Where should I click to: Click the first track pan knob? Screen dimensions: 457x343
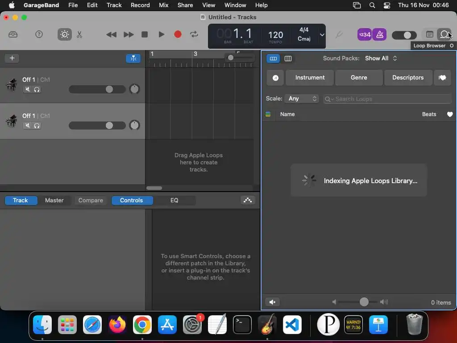(134, 89)
